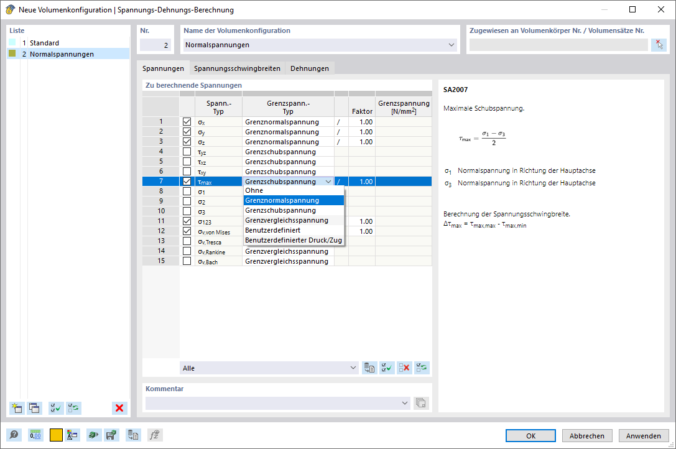Screen dimensions: 676x449
Task: Click the greyed fx formula icon
Action: coord(154,435)
